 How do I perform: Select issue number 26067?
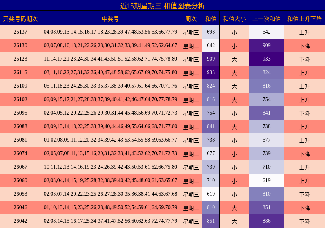tap(20, 167)
